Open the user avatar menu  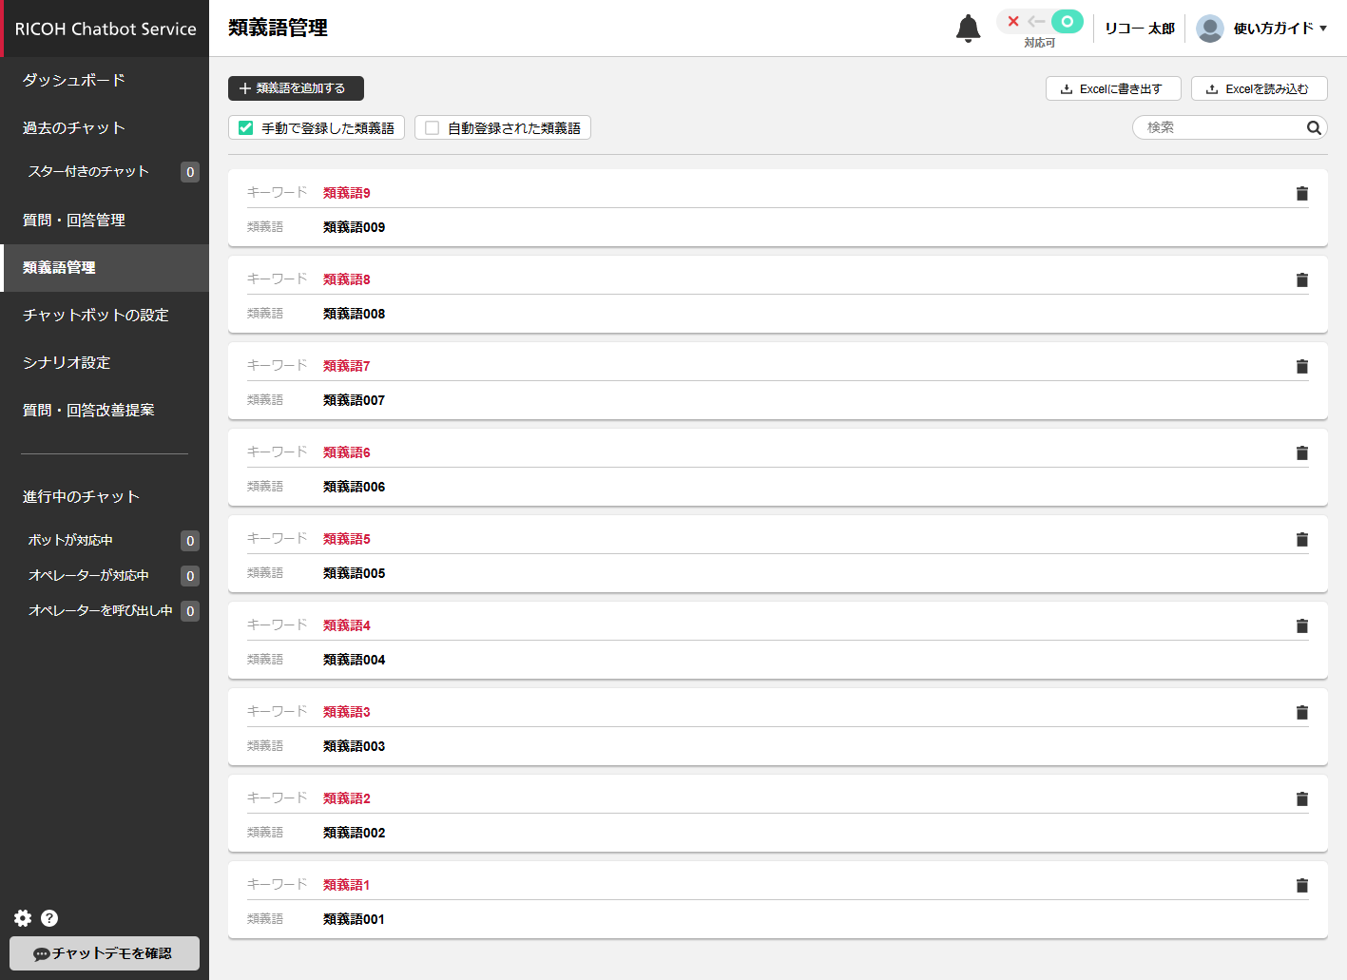1209,29
